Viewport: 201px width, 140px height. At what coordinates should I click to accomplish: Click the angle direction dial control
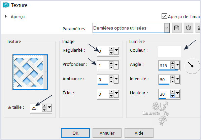tap(192, 66)
